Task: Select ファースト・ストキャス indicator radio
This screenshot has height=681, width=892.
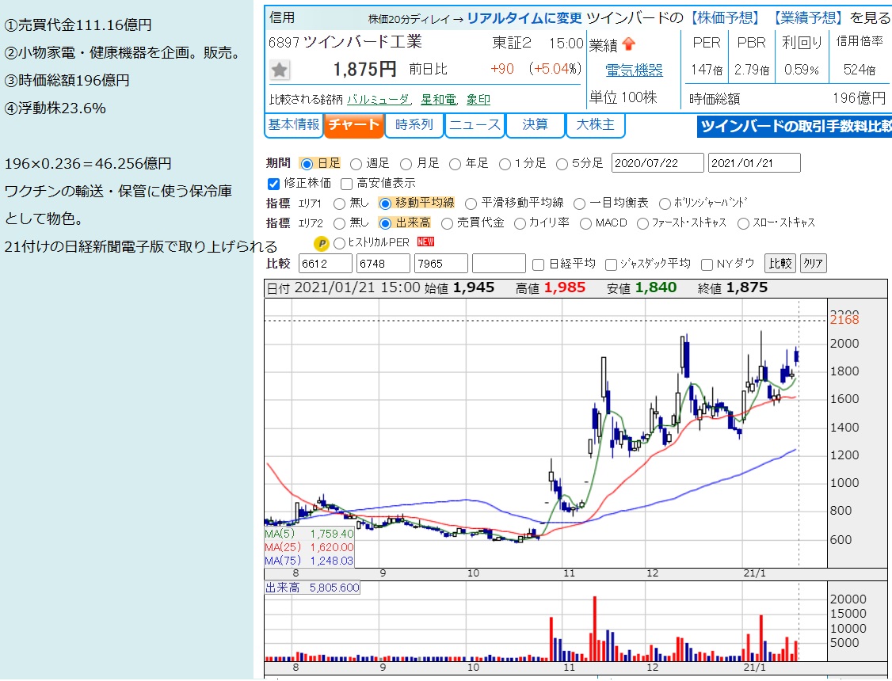Action: (x=642, y=223)
